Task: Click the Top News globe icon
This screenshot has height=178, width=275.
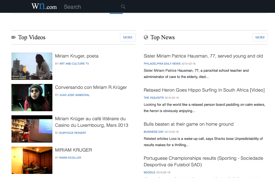Action: point(146,37)
